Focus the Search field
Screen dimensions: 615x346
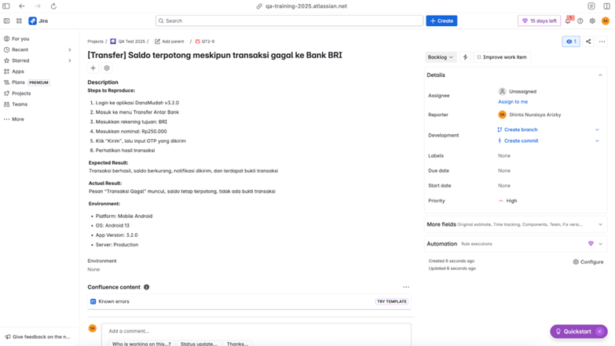tap(289, 20)
